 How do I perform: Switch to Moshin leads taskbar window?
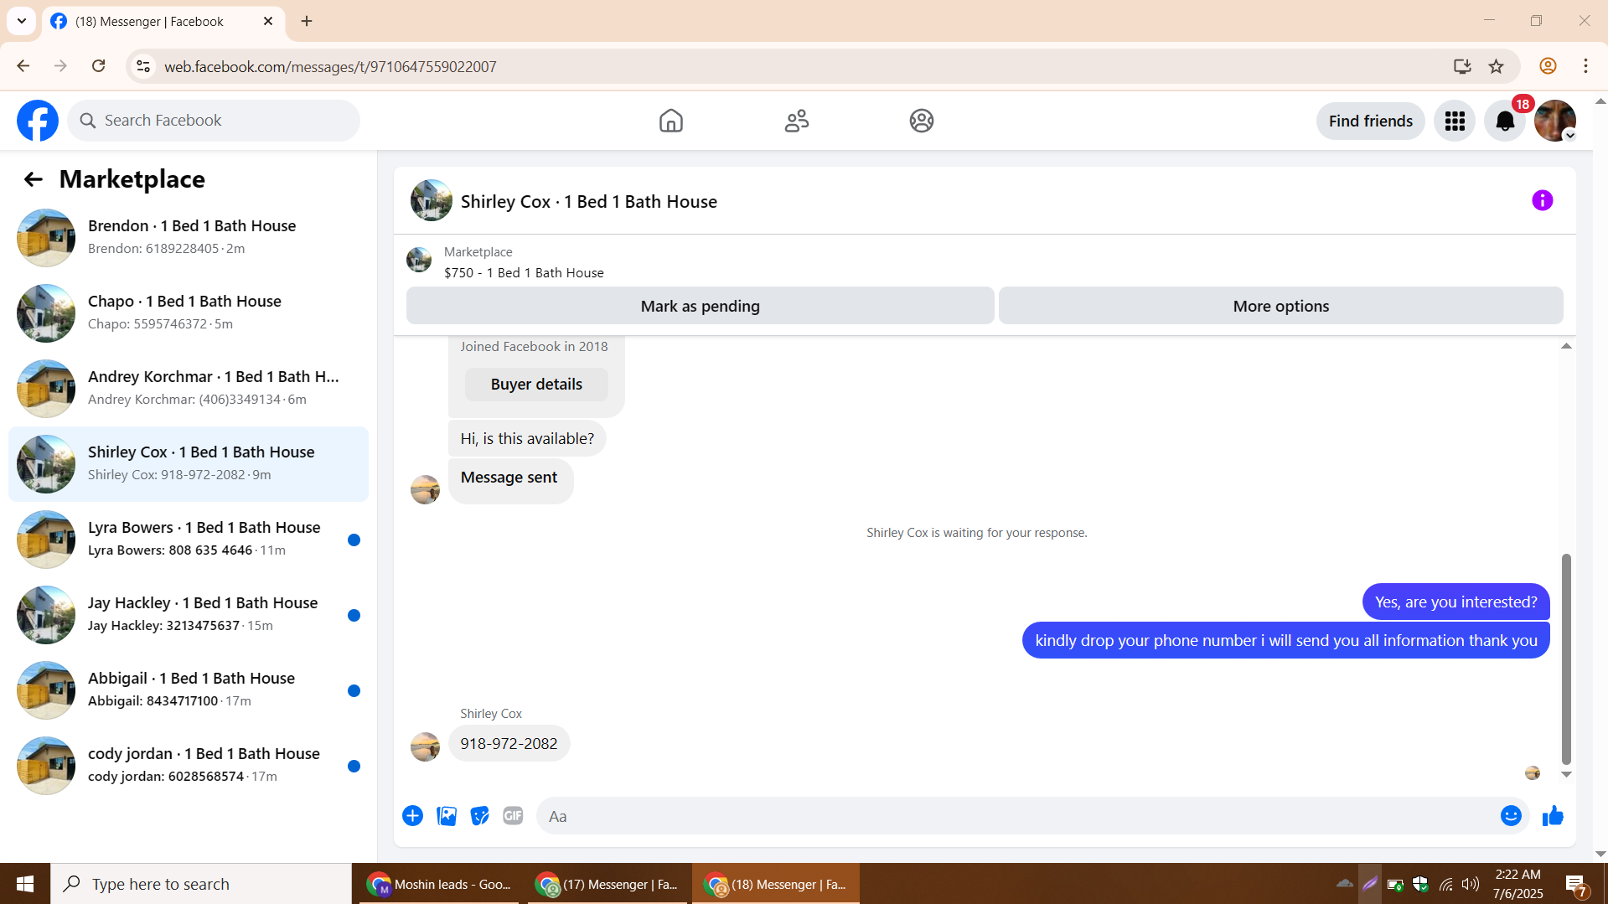pos(440,884)
